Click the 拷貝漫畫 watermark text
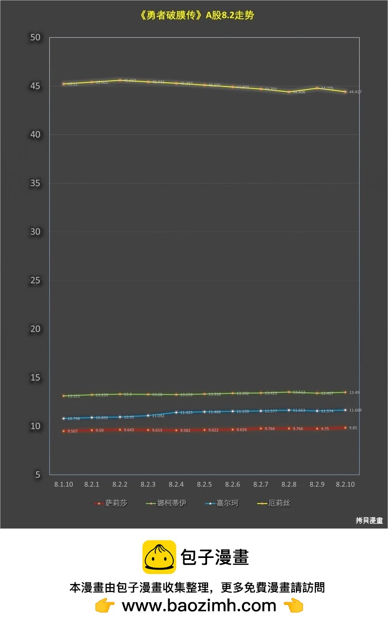 point(369,520)
